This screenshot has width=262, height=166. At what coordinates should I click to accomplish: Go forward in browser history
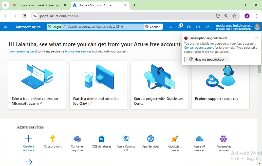coord(15,16)
